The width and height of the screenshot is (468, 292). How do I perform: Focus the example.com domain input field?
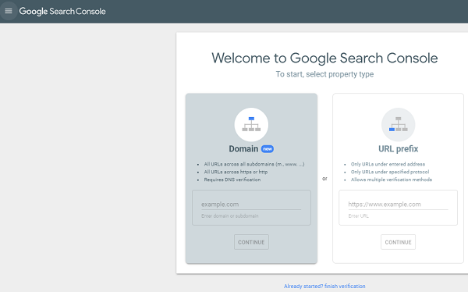(x=251, y=205)
